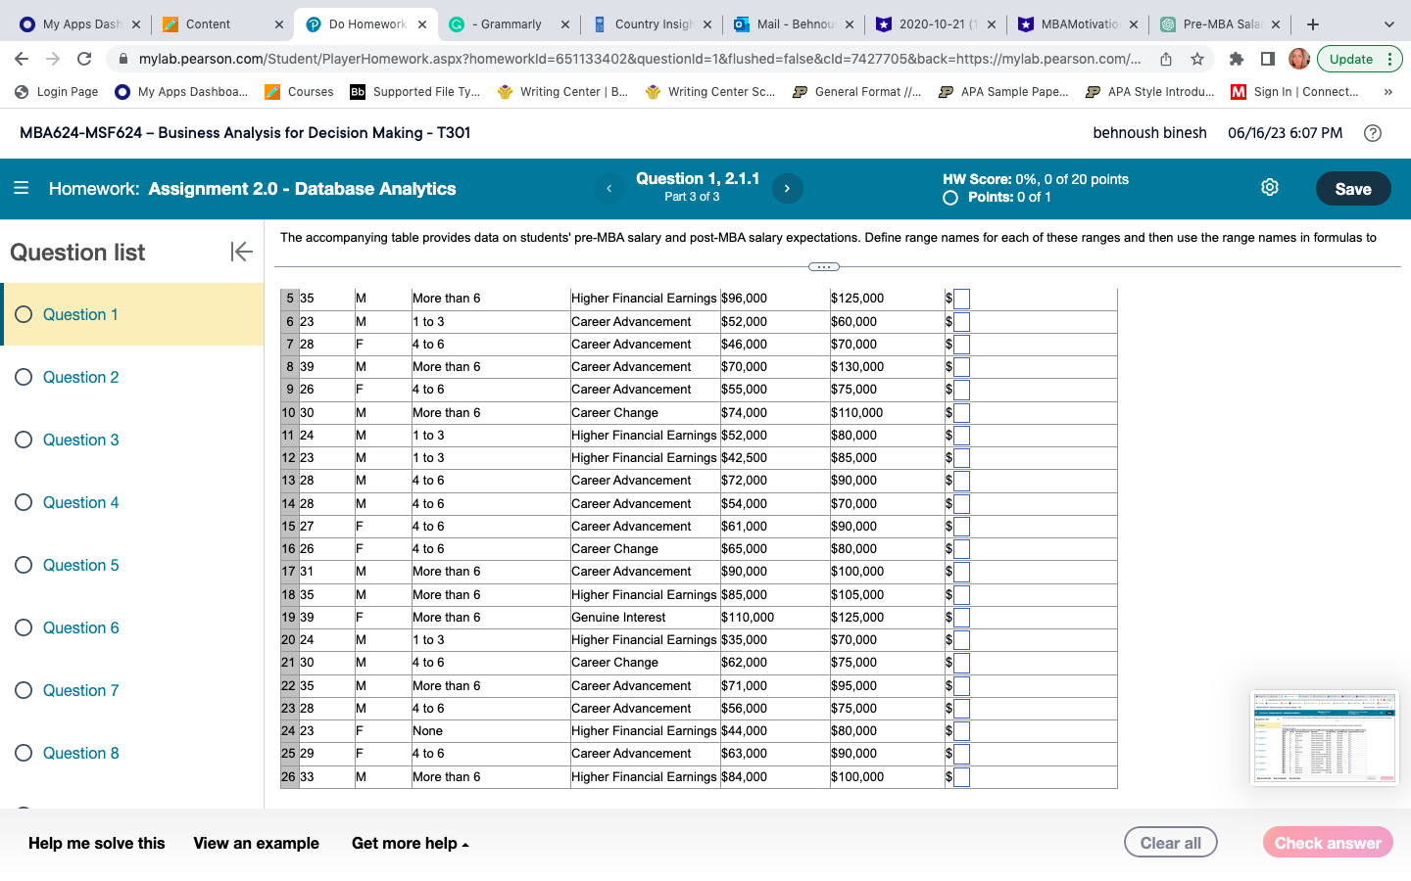Bookmark this page with the star icon
This screenshot has height=881, width=1411.
tap(1196, 59)
